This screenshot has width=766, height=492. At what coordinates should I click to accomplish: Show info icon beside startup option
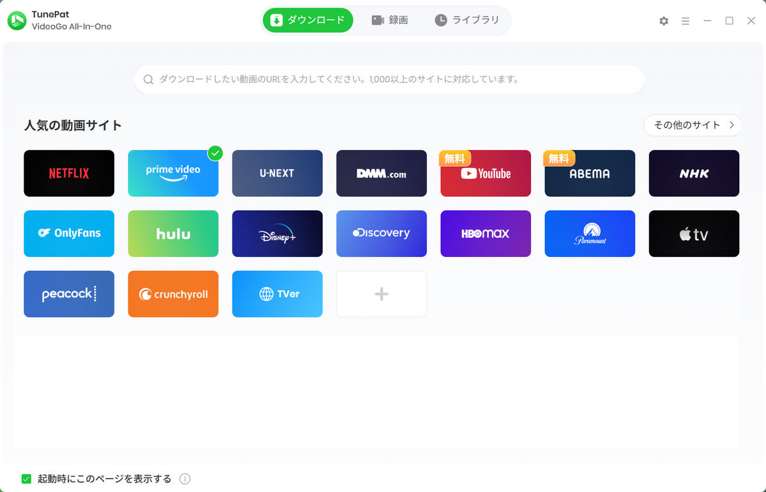185,479
